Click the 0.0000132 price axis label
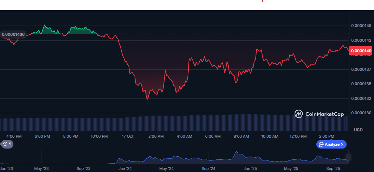This screenshot has width=374, height=172. tap(361, 98)
